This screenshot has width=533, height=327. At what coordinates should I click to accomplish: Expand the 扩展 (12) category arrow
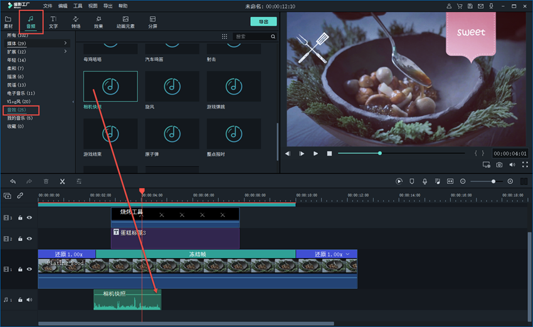point(66,51)
